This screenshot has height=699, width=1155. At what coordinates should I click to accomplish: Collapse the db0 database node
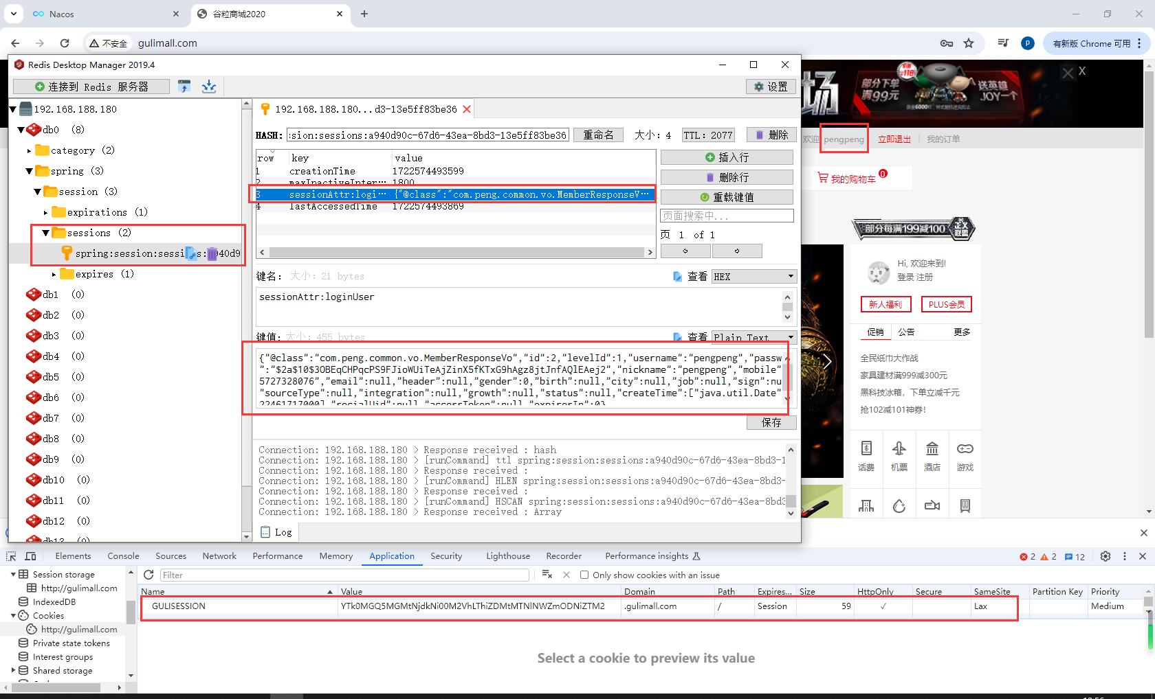pos(21,130)
